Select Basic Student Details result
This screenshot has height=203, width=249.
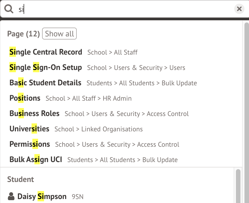tap(45, 83)
